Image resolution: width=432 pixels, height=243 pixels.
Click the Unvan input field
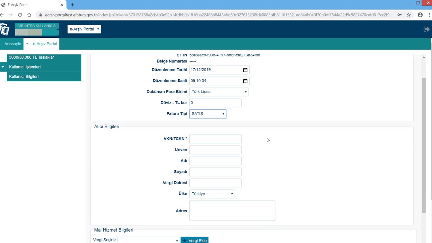coord(215,150)
